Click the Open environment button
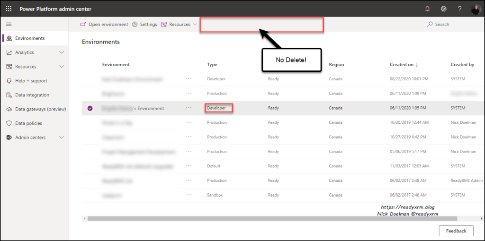485x241 pixels. coord(104,25)
